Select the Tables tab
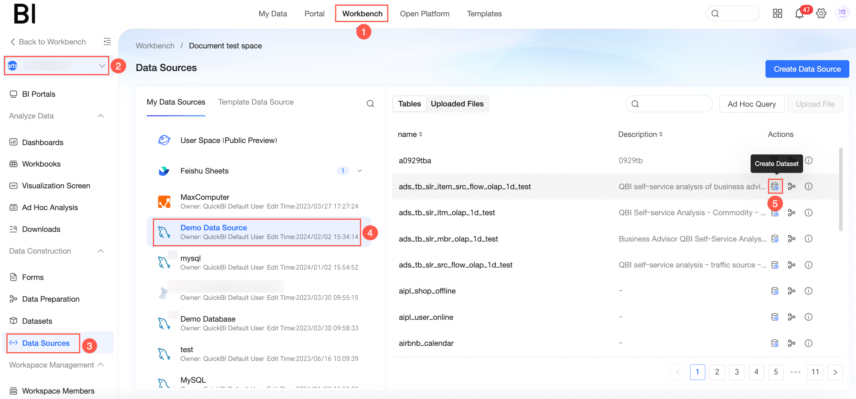This screenshot has height=399, width=856. 410,104
